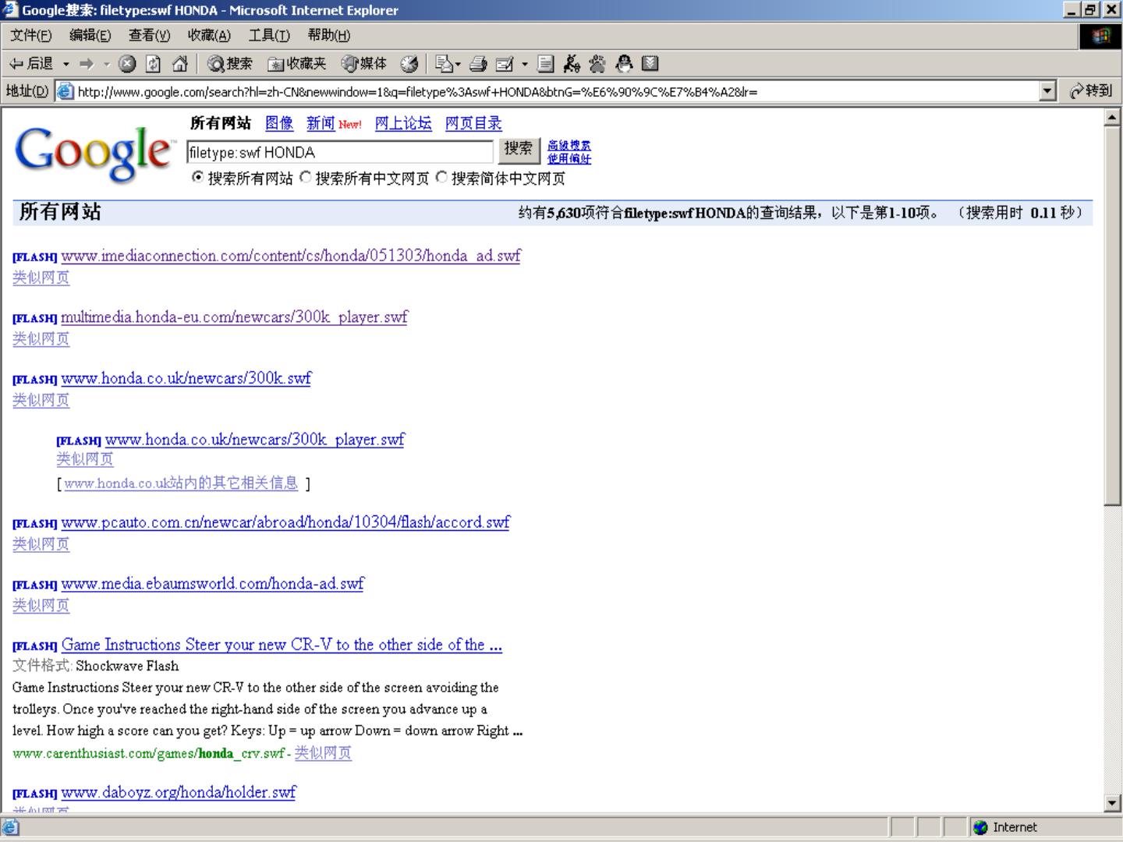Expand the address bar URL dropdown
The width and height of the screenshot is (1123, 842).
(1048, 91)
